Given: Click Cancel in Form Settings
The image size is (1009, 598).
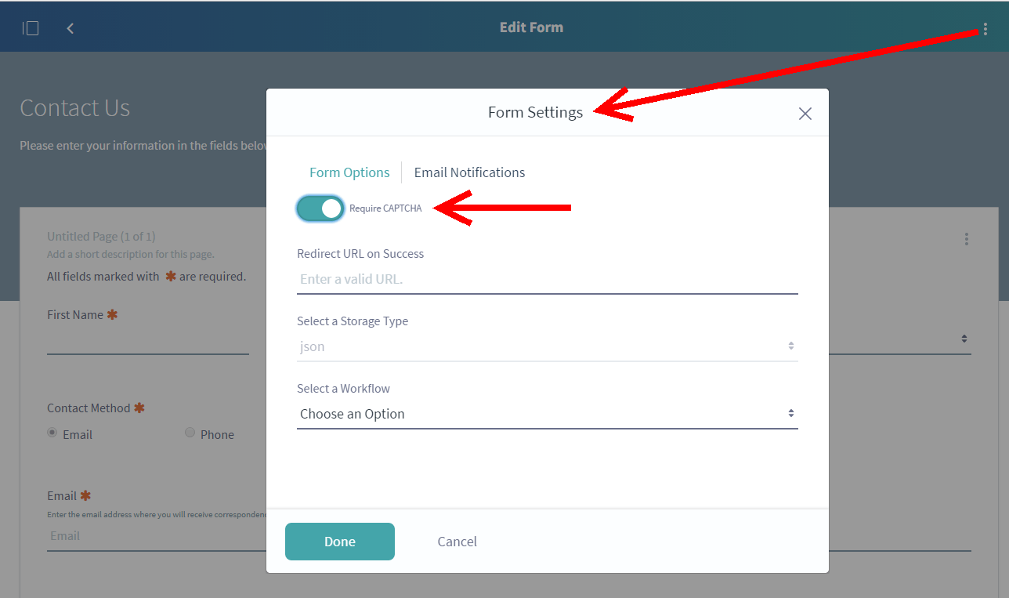Looking at the screenshot, I should 457,542.
